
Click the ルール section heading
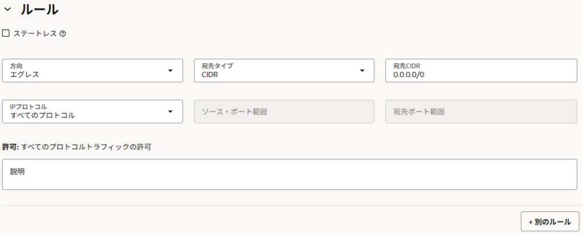click(x=39, y=10)
